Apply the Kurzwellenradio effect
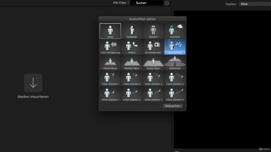 (x=153, y=47)
